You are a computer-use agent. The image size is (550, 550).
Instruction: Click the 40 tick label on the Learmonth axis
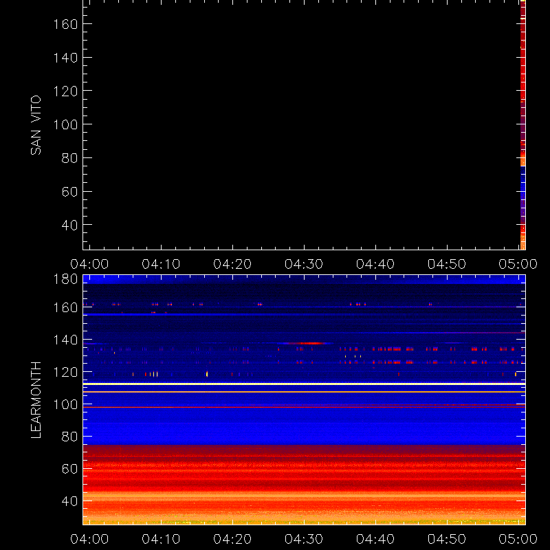coord(69,501)
